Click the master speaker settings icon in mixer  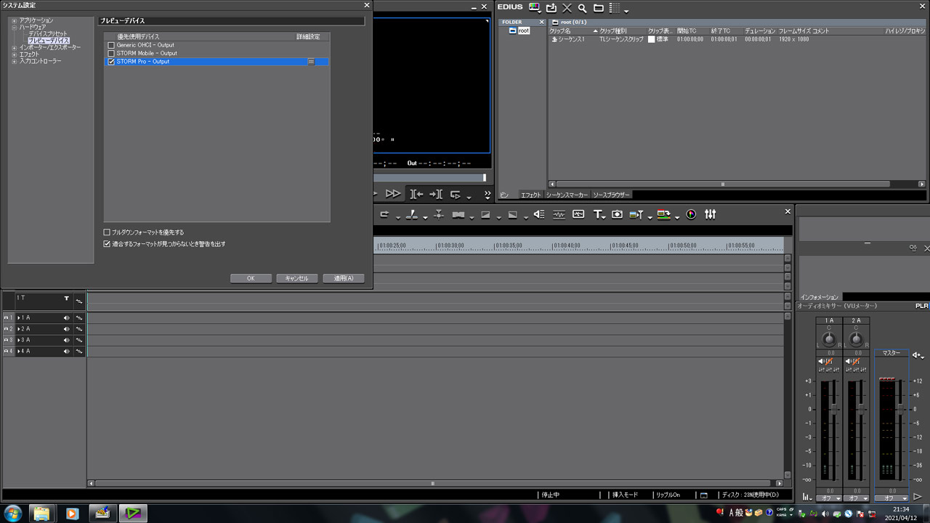pos(917,355)
